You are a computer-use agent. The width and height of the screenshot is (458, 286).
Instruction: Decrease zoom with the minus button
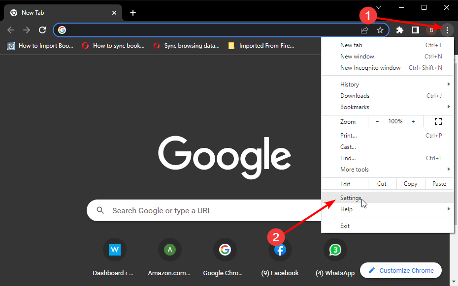[x=377, y=121]
